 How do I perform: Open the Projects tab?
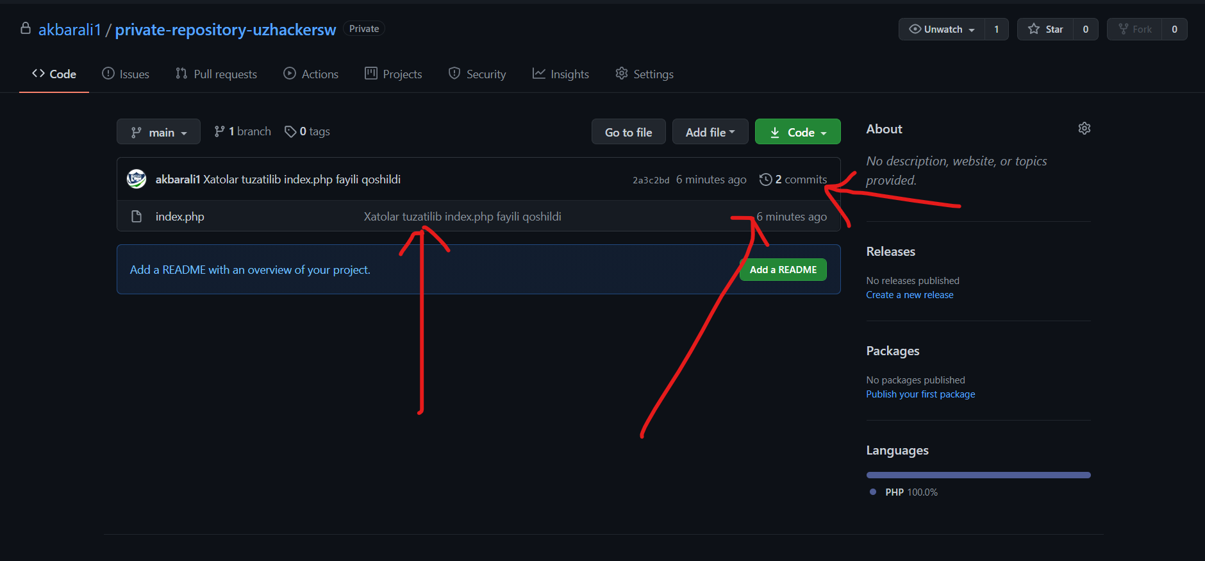[394, 74]
